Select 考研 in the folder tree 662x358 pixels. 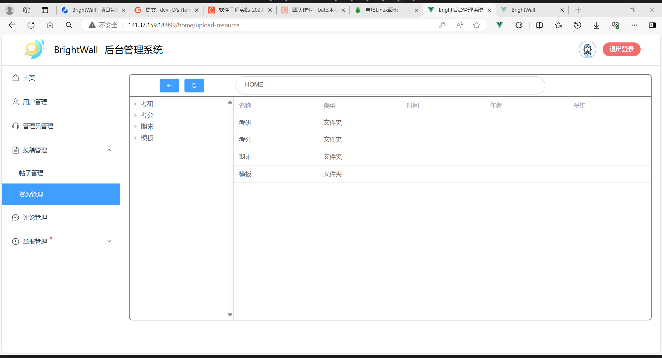coord(147,104)
